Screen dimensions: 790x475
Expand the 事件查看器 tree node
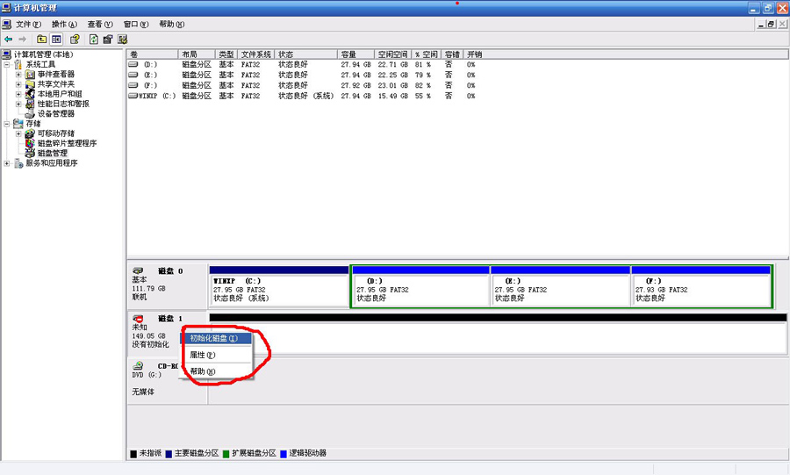[x=18, y=75]
